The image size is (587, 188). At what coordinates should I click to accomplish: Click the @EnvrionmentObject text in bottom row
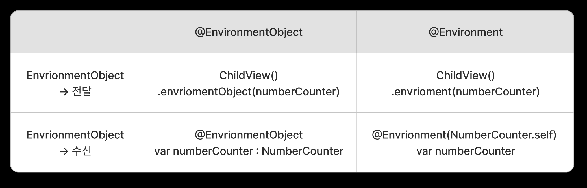pyautogui.click(x=249, y=135)
